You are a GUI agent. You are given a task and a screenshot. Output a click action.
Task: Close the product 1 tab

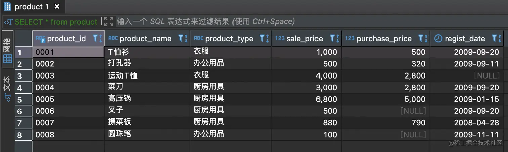57,7
